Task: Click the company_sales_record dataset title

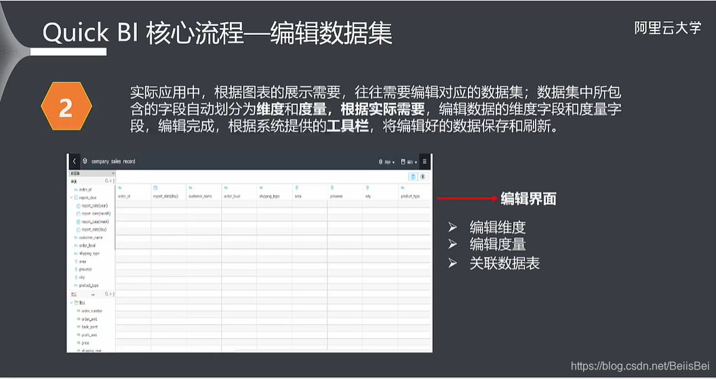Action: tap(113, 161)
